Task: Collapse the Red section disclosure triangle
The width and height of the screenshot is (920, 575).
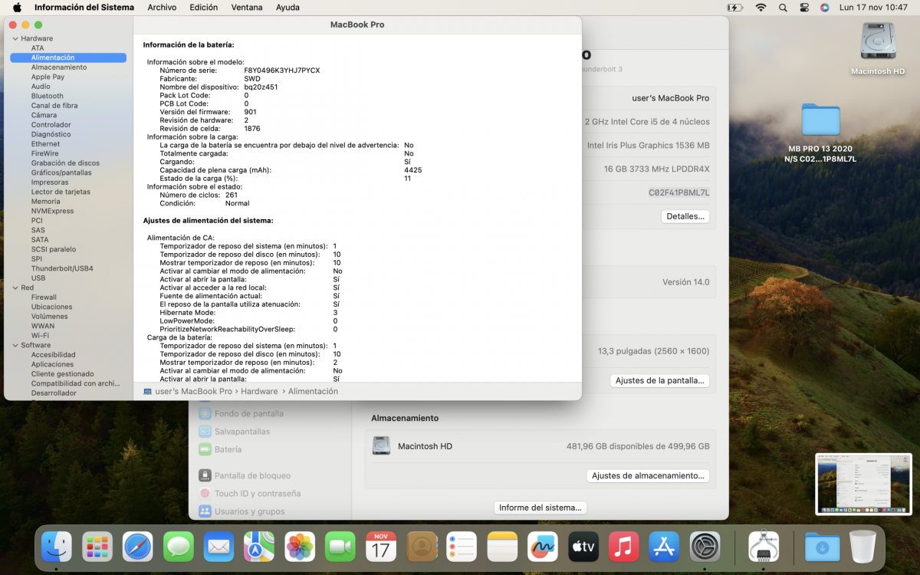Action: pyautogui.click(x=15, y=287)
